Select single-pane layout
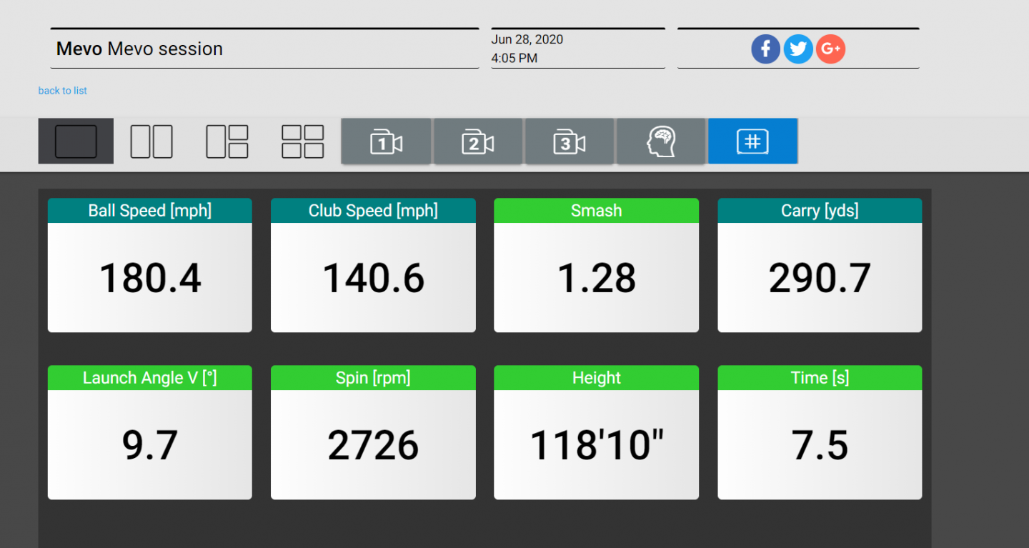1029x548 pixels. point(76,141)
